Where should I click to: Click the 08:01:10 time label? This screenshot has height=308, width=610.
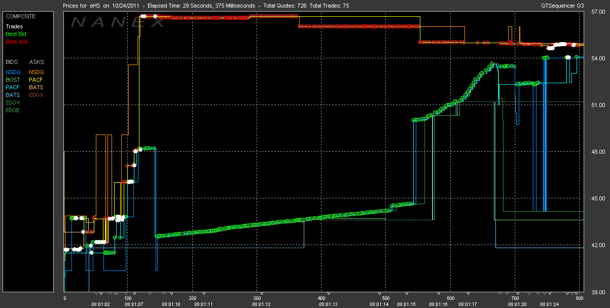click(171, 304)
